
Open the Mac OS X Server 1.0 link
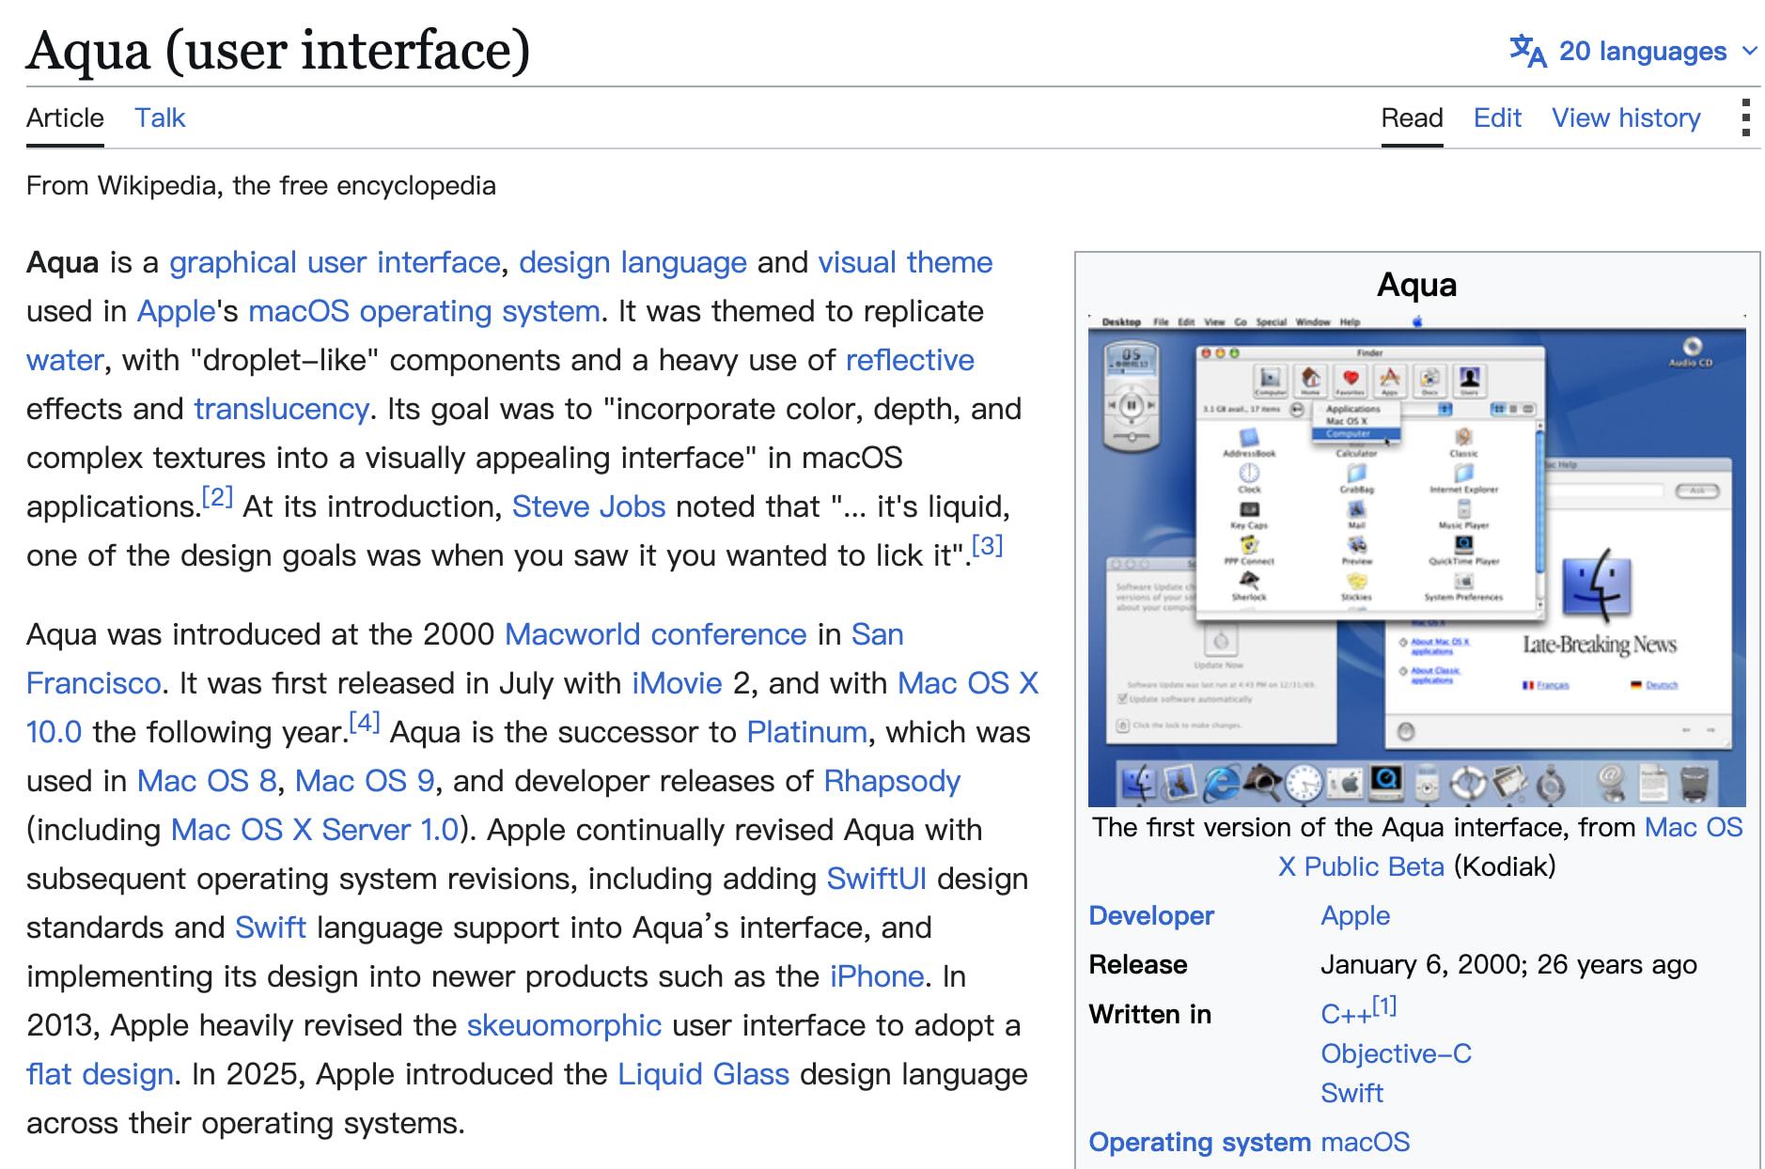tap(315, 830)
